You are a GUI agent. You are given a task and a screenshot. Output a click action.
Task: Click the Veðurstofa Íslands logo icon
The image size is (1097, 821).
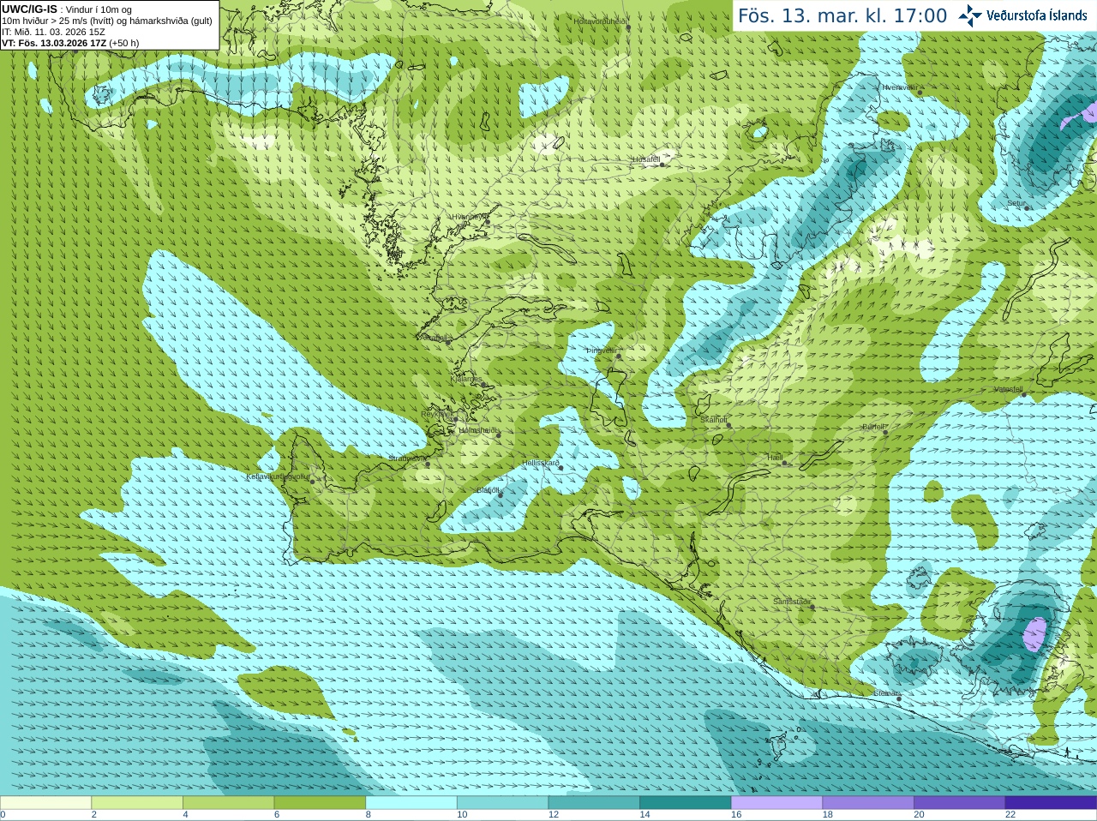tap(970, 15)
